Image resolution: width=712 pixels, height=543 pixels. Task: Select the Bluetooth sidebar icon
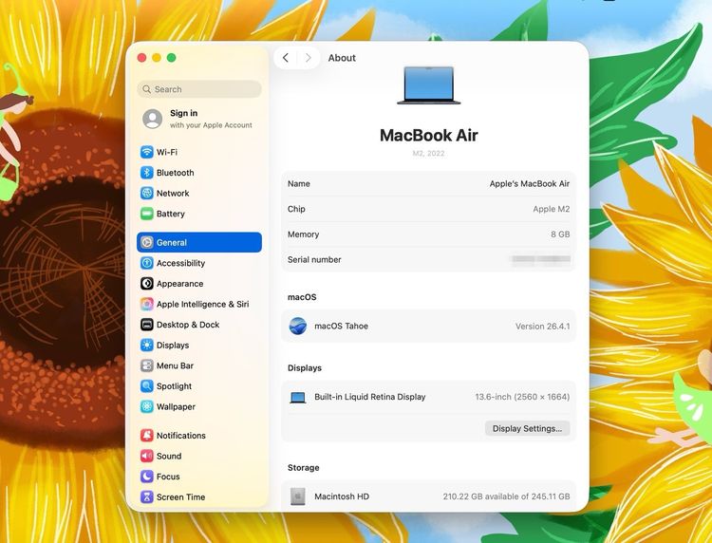(x=146, y=173)
